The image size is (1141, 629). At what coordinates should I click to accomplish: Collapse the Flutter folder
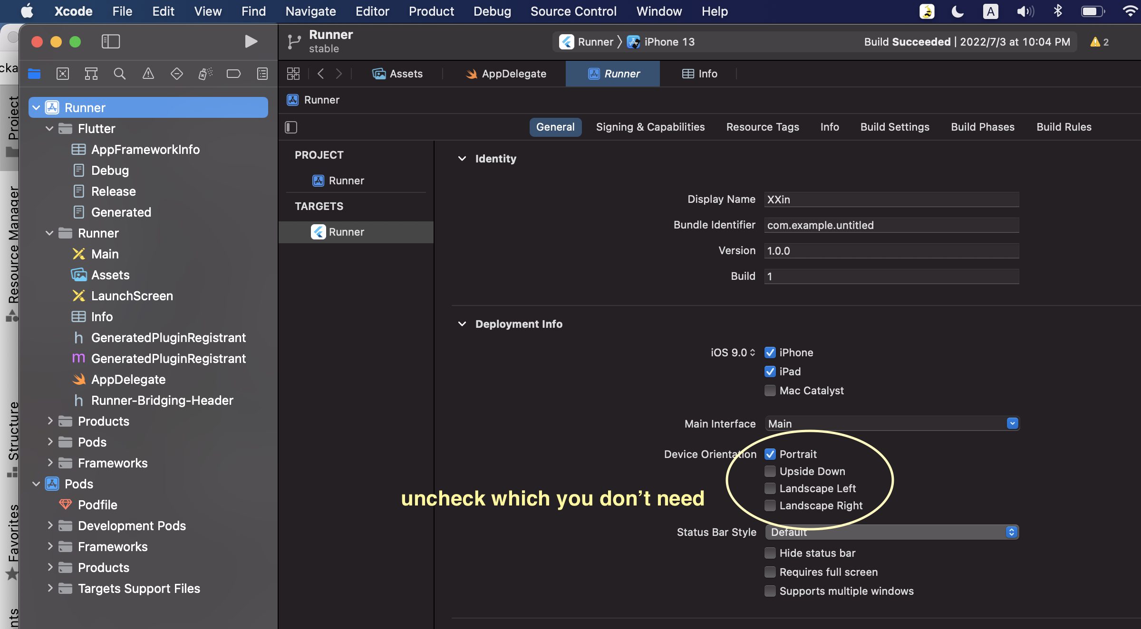coord(49,128)
